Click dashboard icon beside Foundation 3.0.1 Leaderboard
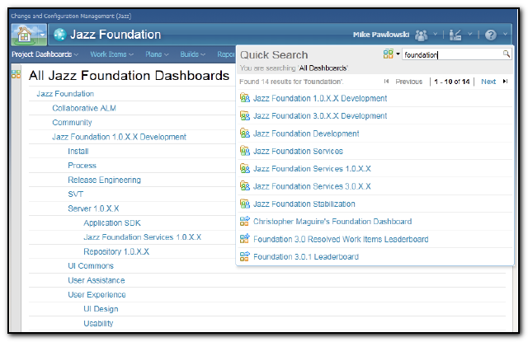Screen dimensions: 528x342 point(245,256)
